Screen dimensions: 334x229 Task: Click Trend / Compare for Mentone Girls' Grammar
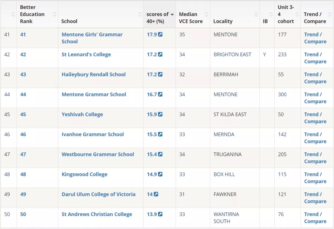pos(315,38)
